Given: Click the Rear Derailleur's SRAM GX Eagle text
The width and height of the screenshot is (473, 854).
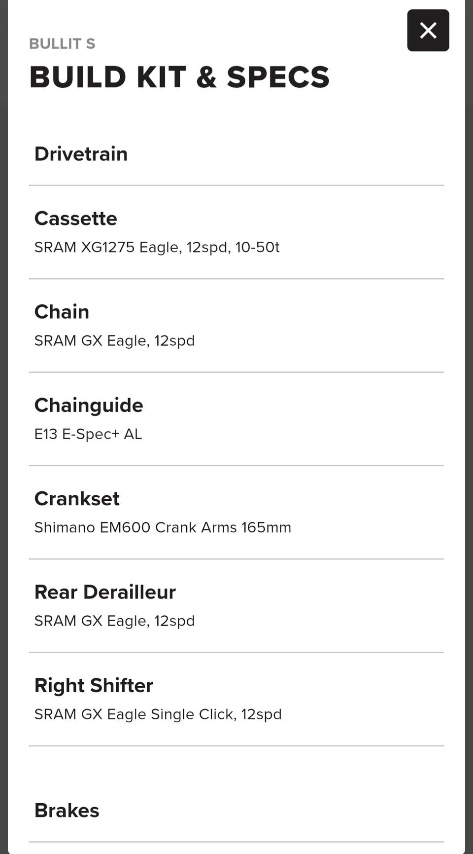Looking at the screenshot, I should pyautogui.click(x=114, y=621).
